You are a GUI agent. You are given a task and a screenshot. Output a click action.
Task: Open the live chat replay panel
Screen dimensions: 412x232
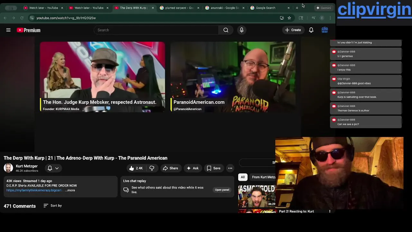click(x=222, y=190)
